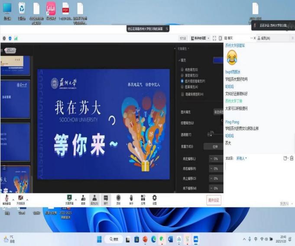This screenshot has width=295, height=246.
Task: Select the solid fill (纯色填充) radio option
Action: click(x=182, y=69)
